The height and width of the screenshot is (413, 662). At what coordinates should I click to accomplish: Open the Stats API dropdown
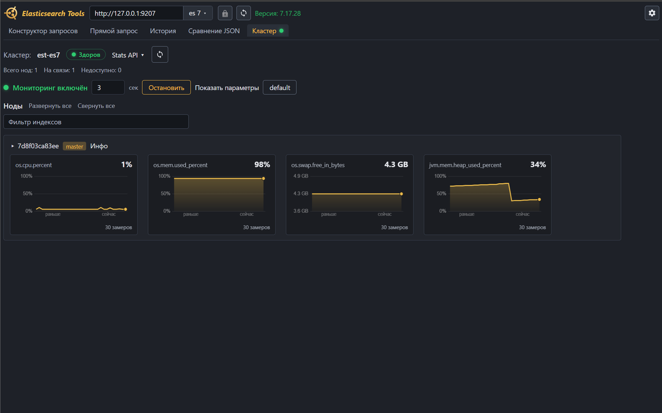pos(128,55)
